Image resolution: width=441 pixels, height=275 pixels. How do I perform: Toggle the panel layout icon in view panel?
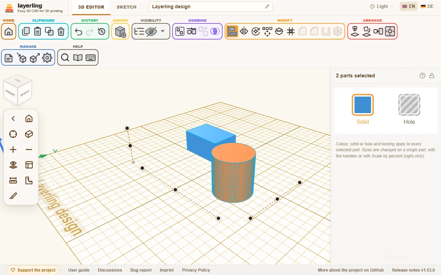[x=29, y=165]
